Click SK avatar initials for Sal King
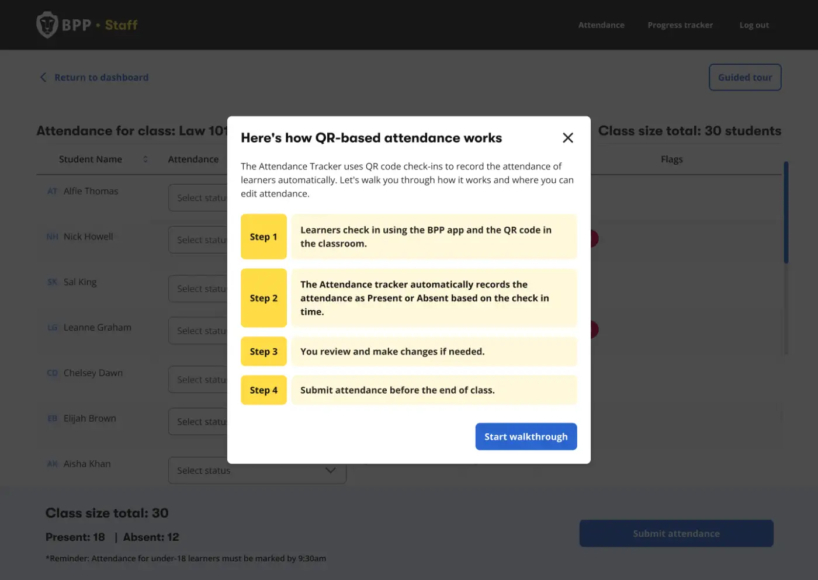 (53, 282)
